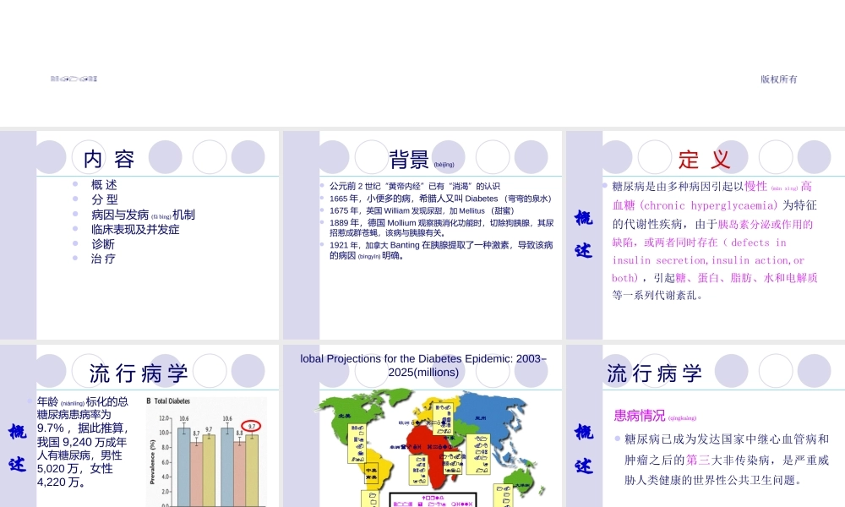Expand the 诊断 list item
Screen dimensions: 845x507
(101, 243)
